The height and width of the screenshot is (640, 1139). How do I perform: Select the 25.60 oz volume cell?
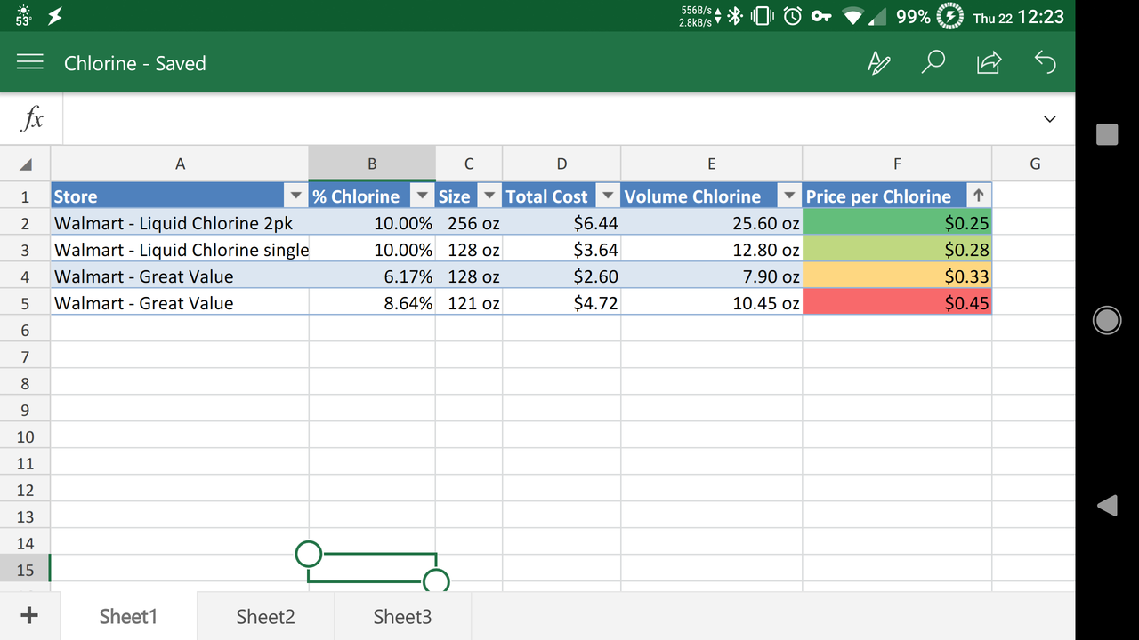point(711,223)
